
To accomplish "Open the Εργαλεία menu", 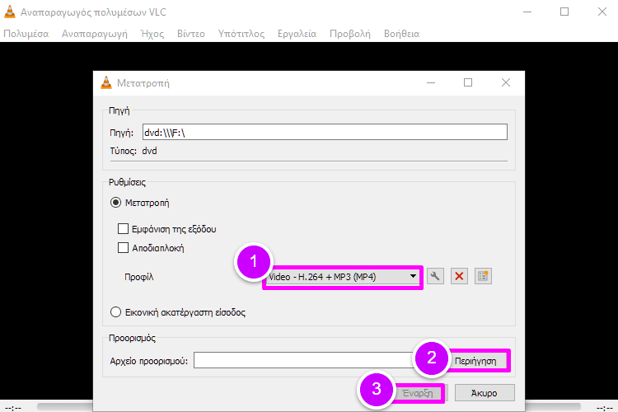I will coord(297,34).
